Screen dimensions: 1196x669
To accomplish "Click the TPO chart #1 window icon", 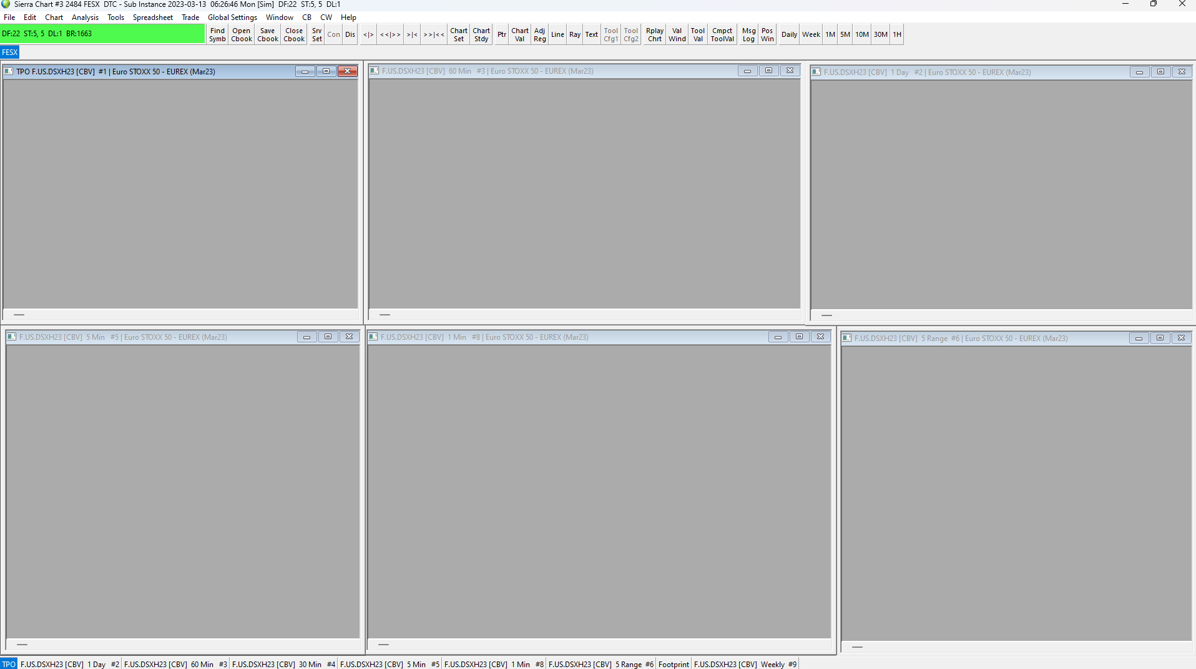I will pos(9,71).
